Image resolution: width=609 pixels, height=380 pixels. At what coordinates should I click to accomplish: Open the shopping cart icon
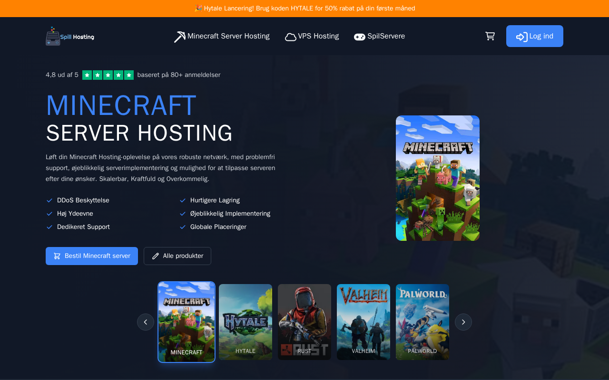click(490, 36)
